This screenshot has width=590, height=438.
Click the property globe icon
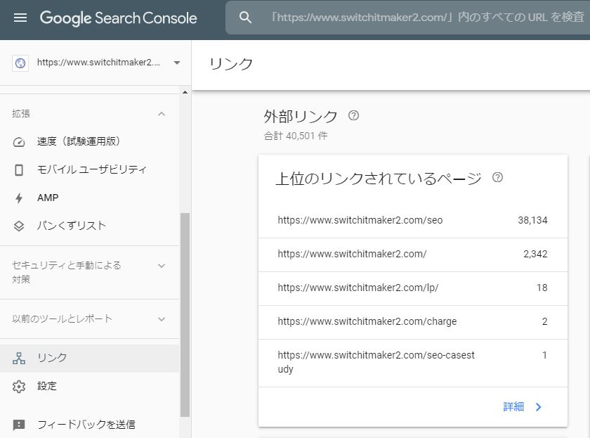[20, 63]
